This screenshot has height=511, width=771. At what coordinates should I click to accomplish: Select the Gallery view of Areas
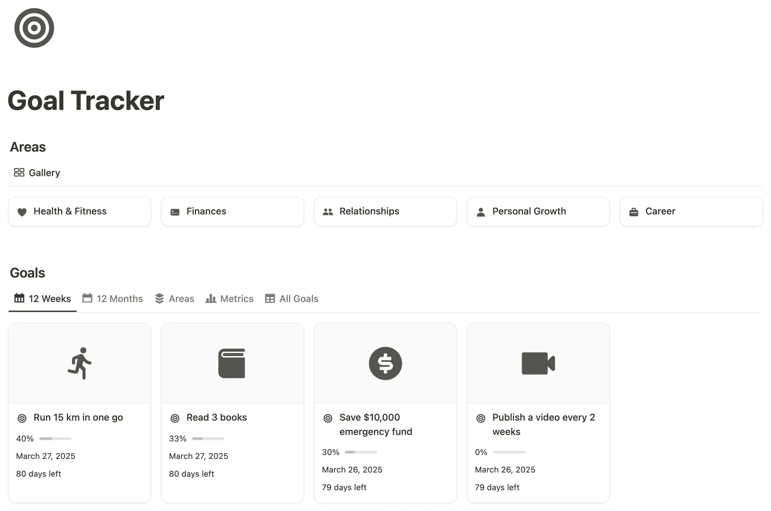pyautogui.click(x=37, y=173)
